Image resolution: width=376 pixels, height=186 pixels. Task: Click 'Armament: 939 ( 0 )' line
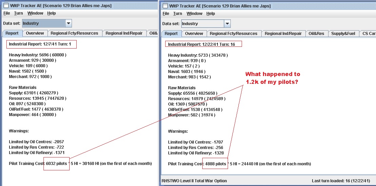(187, 61)
